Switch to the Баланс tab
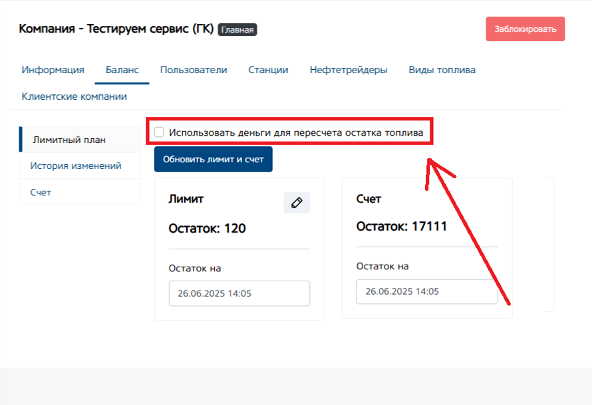 coord(122,70)
